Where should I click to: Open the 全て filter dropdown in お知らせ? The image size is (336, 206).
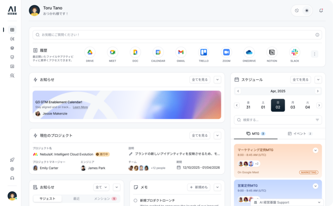tap(101, 187)
